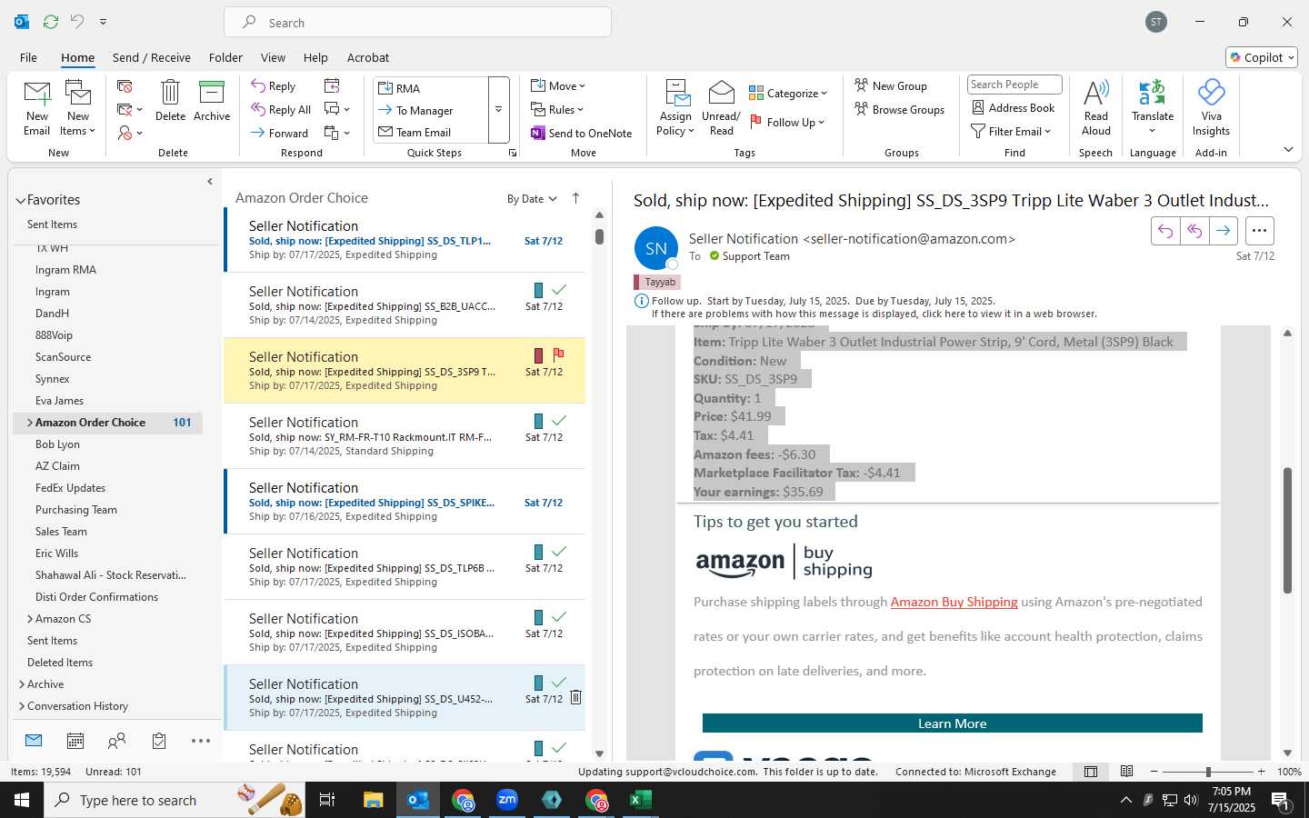Collapse the Favorites section
Screen dimensions: 1309x818
click(x=20, y=200)
